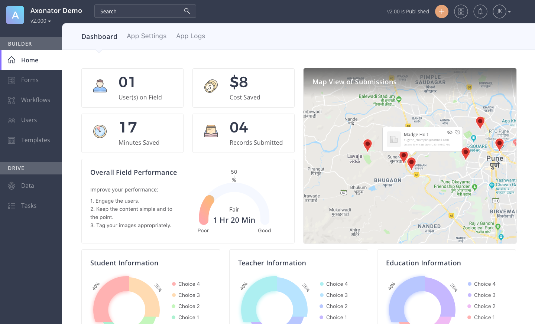
Task: Click the Map View of Submissions title
Action: [x=354, y=82]
